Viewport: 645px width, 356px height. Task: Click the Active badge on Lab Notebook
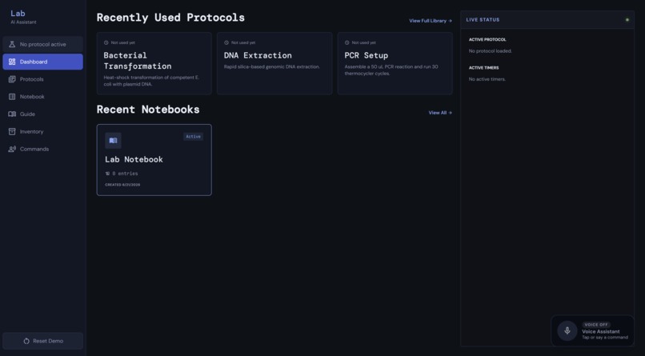pos(193,137)
